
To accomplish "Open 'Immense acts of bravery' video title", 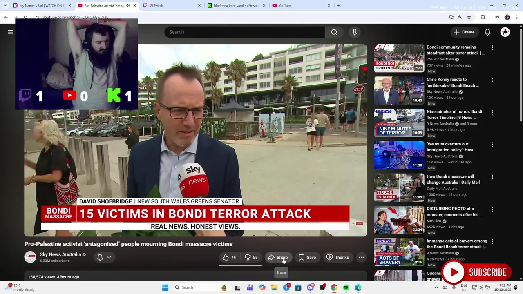I will coord(457,244).
